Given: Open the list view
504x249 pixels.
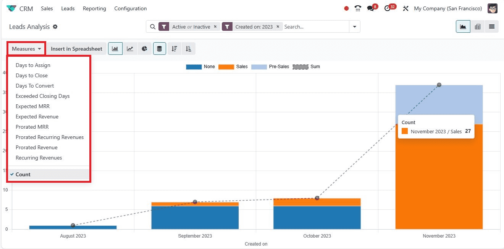Looking at the screenshot, I should (x=491, y=27).
